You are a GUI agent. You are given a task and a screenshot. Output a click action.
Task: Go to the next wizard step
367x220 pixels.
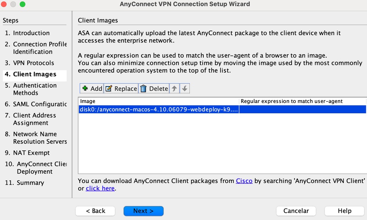pos(143,211)
